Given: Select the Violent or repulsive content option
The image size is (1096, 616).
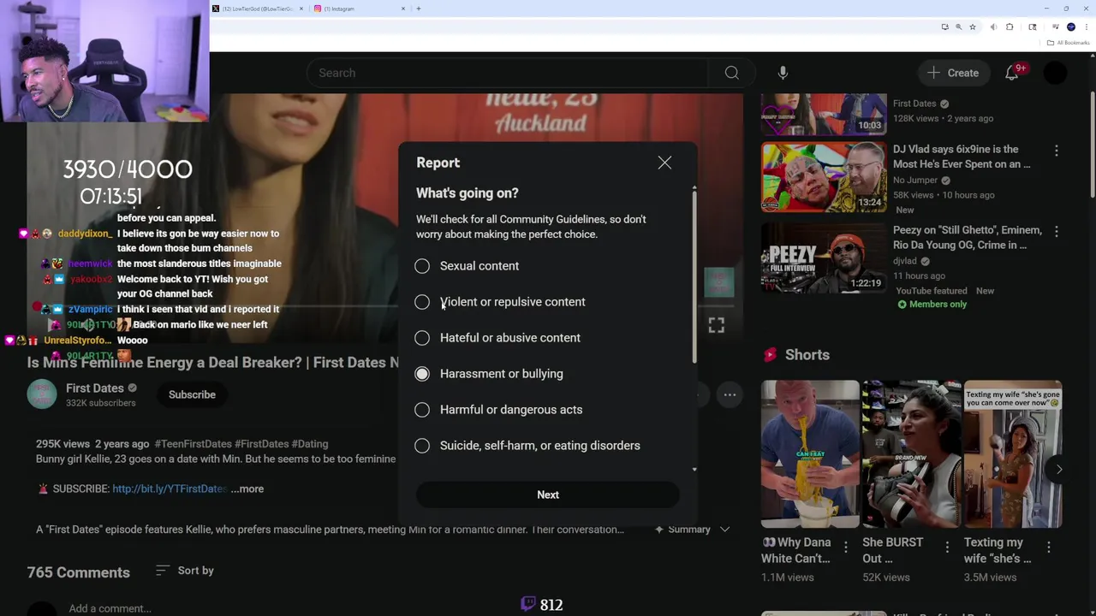Looking at the screenshot, I should [501, 302].
